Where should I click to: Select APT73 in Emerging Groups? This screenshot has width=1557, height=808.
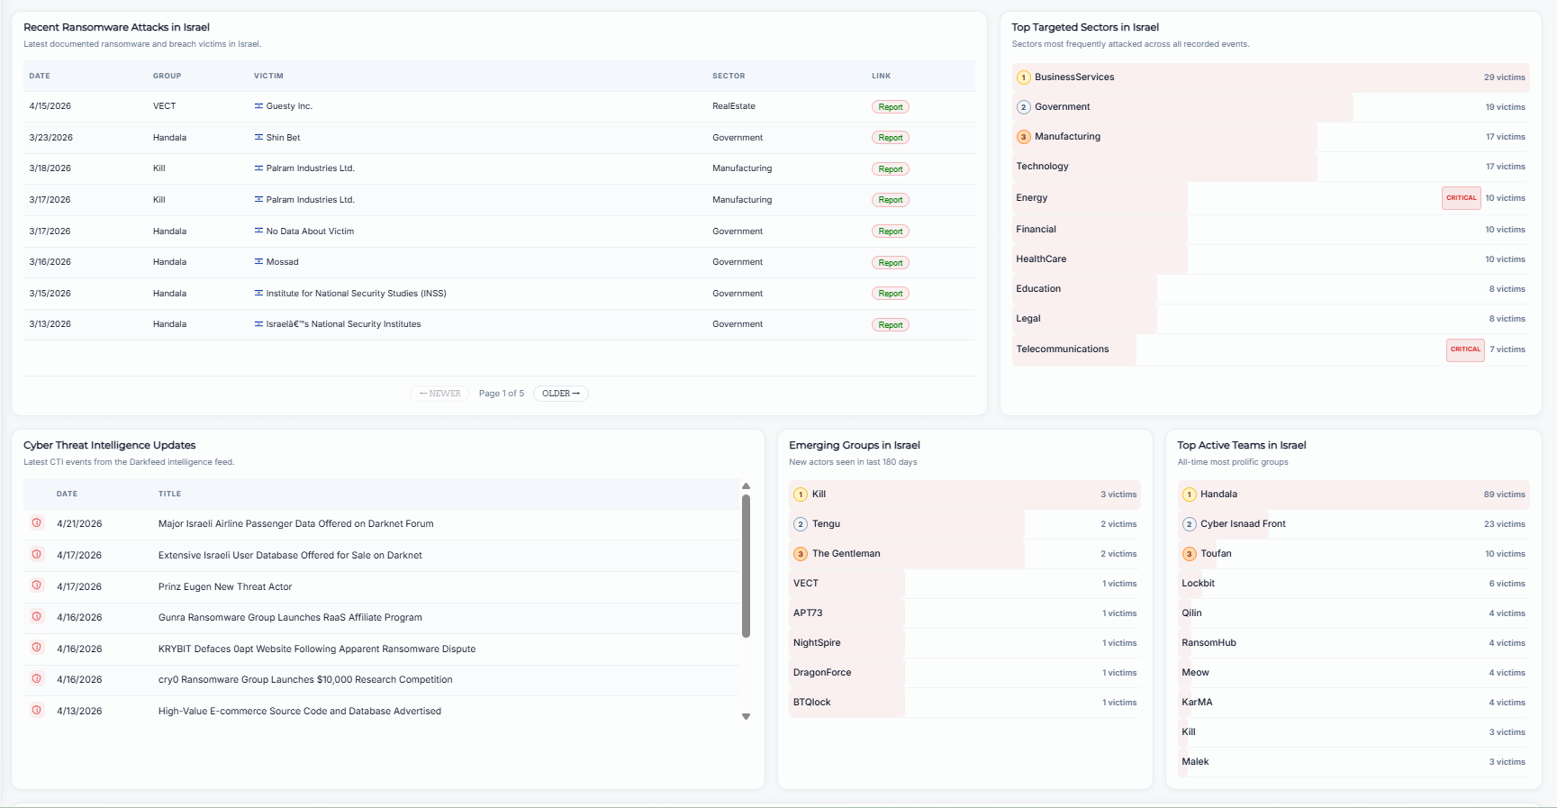tap(964, 613)
